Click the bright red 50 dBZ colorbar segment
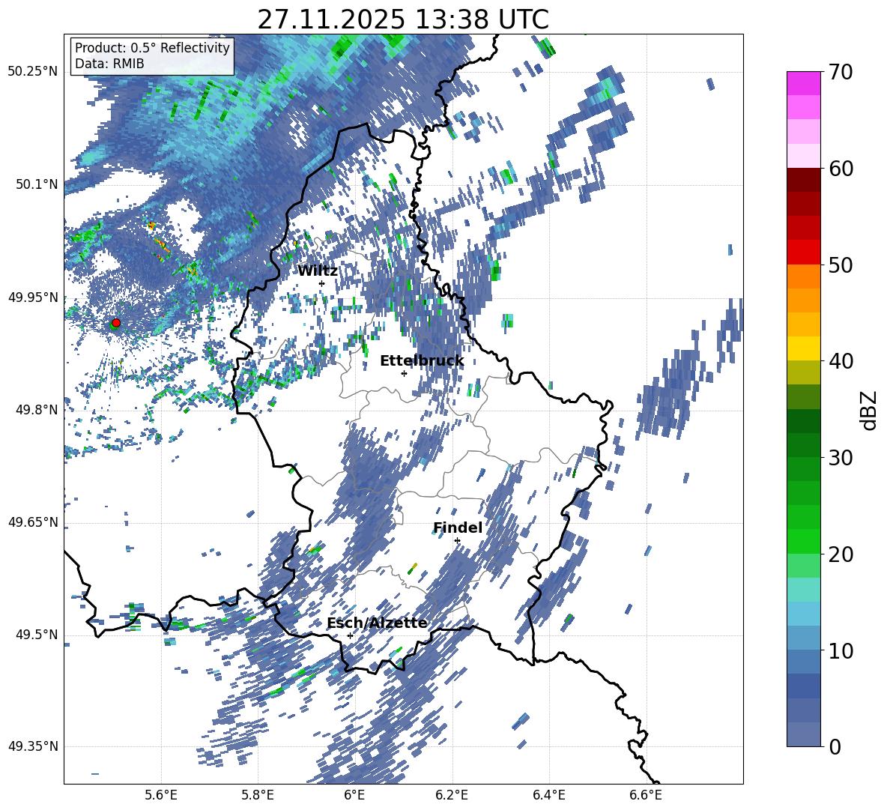This screenshot has height=810, width=887. tap(803, 252)
